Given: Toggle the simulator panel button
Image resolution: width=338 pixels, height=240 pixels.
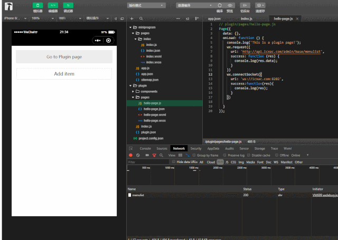Looking at the screenshot, I should [x=37, y=5].
